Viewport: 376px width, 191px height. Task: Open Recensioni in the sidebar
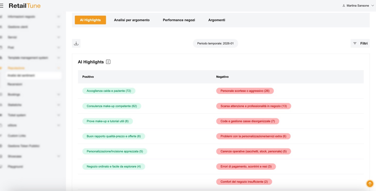[x=15, y=84]
